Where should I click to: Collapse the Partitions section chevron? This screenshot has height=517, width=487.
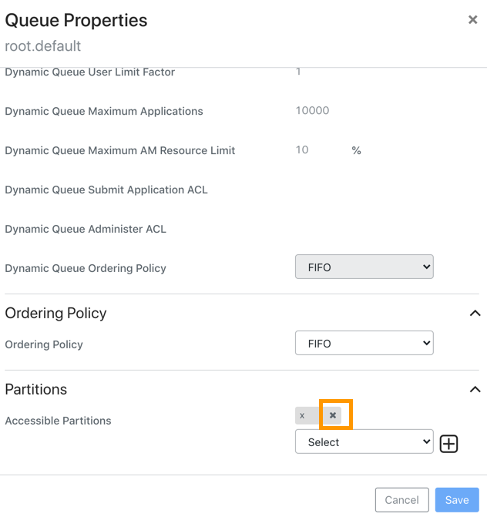coord(475,389)
